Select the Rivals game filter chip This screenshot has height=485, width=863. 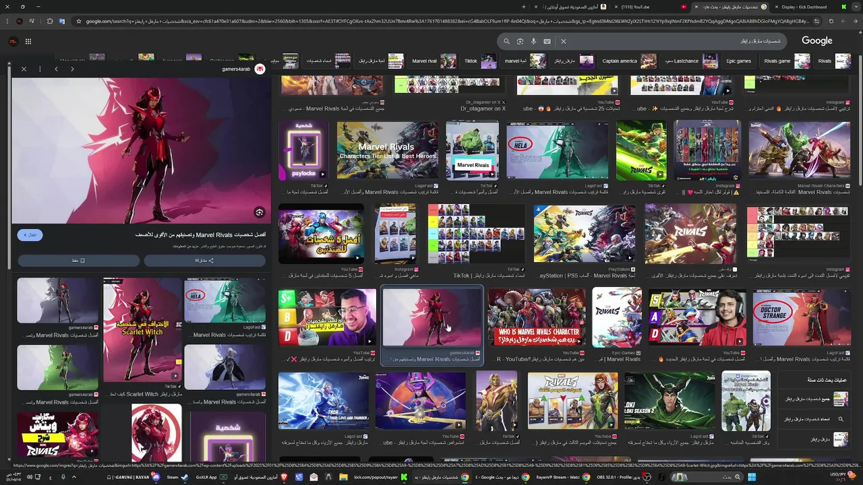coord(785,61)
